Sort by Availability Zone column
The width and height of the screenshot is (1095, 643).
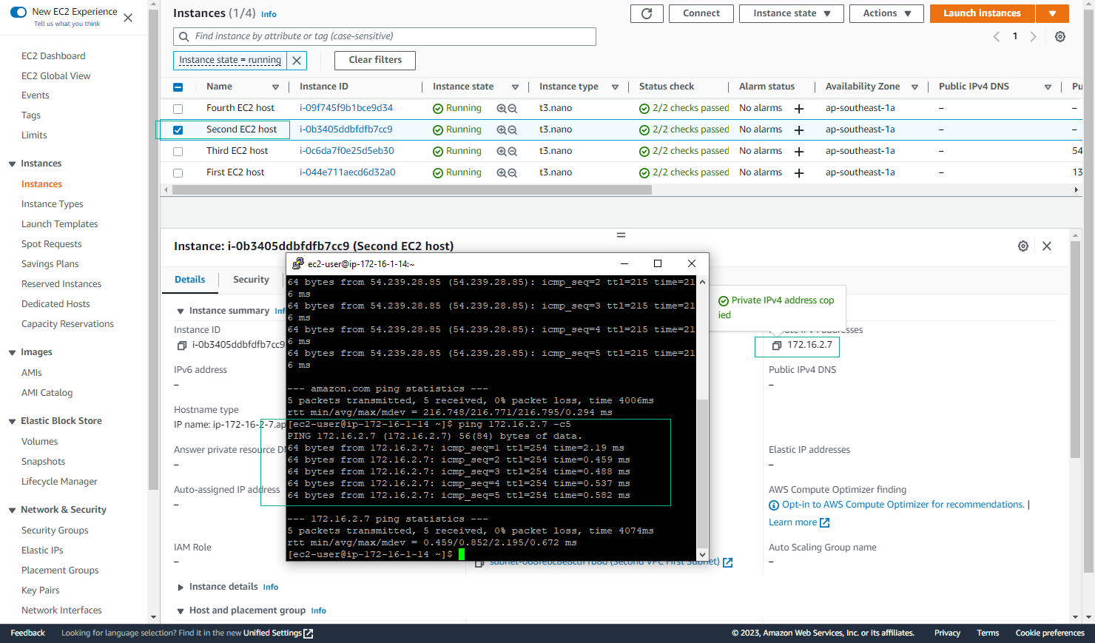coord(914,87)
